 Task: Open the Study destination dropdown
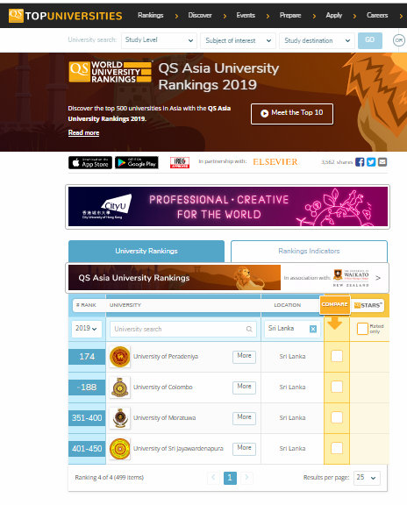(x=317, y=40)
